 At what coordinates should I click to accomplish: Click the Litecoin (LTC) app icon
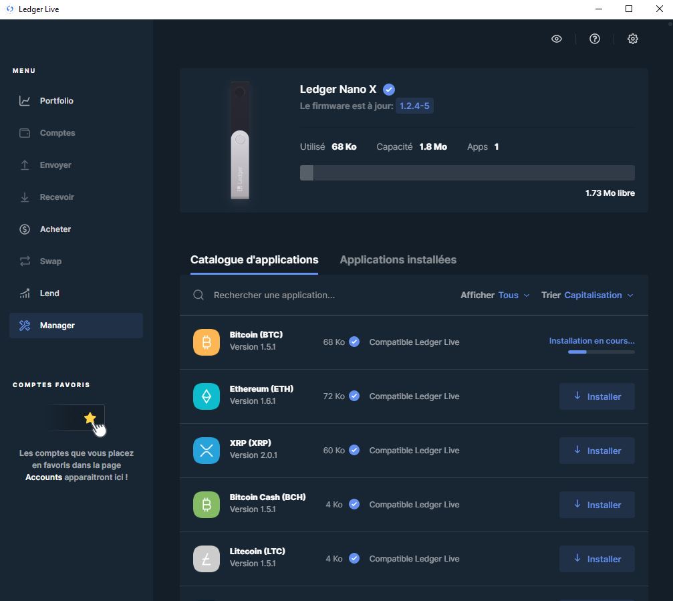point(206,558)
